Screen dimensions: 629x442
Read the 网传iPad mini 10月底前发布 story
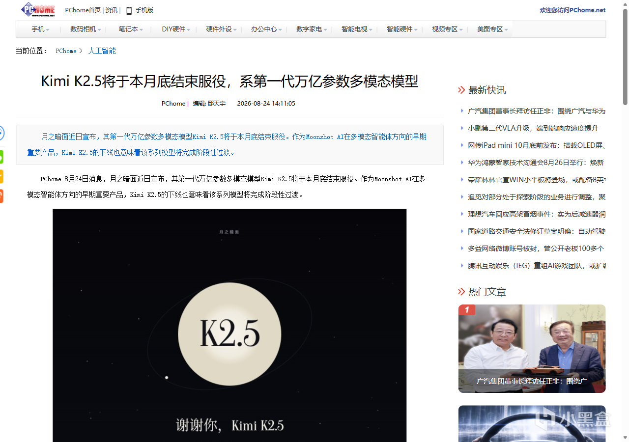pyautogui.click(x=537, y=146)
